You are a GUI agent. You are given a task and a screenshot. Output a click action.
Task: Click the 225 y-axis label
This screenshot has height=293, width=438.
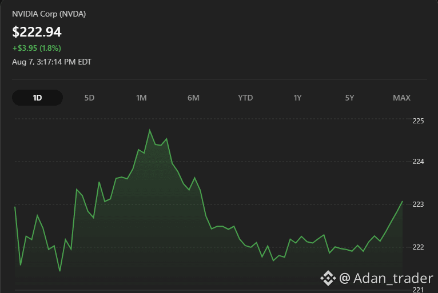tap(418, 121)
